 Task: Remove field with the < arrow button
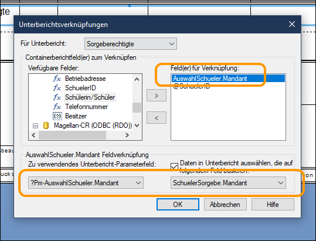(157, 117)
